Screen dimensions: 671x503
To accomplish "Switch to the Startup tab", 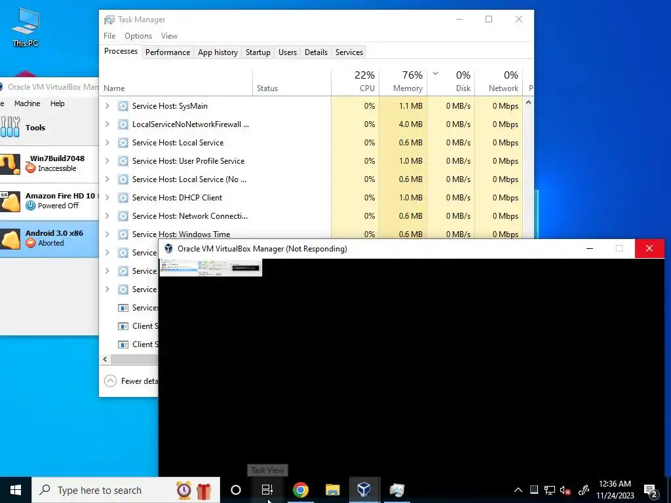I will tap(258, 52).
